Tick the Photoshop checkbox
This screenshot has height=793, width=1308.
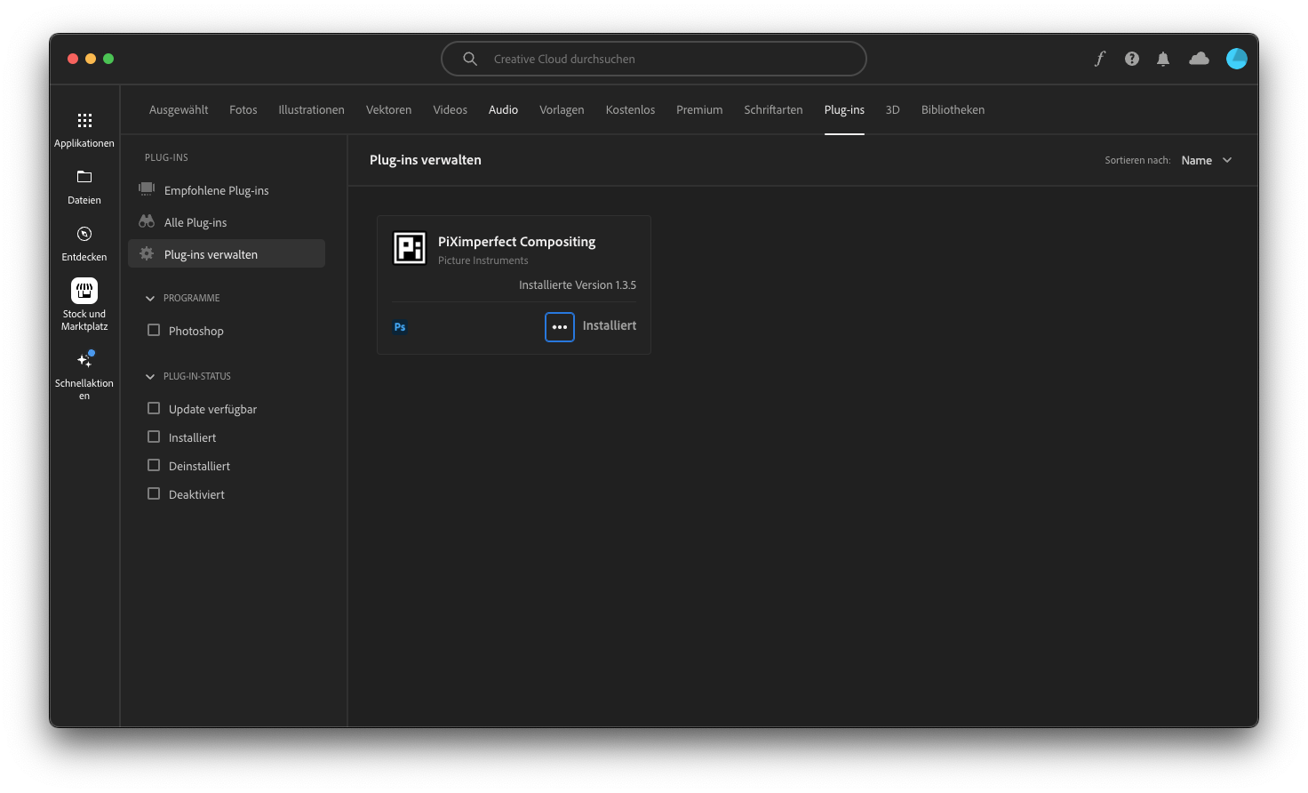154,330
